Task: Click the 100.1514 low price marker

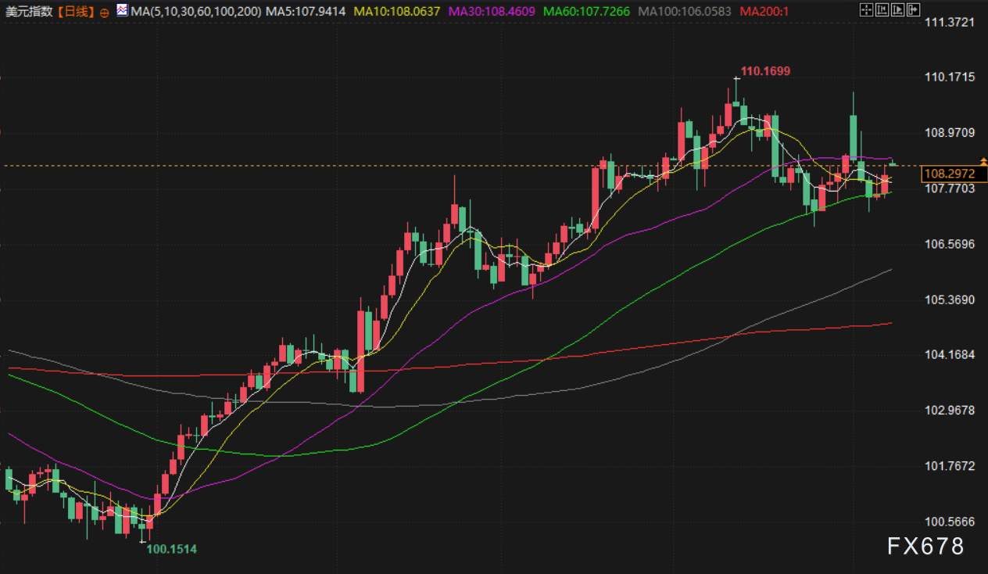Action: click(x=172, y=549)
